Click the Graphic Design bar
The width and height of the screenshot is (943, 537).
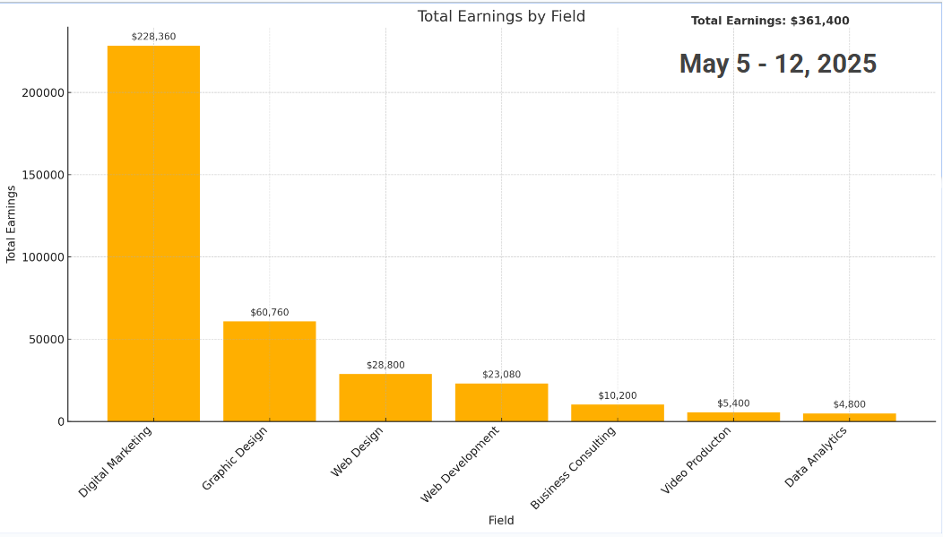pos(270,372)
